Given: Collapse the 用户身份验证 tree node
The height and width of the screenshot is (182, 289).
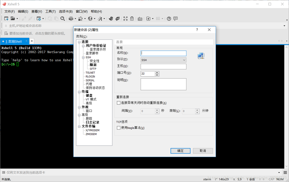Looking at the screenshot, I should [x=83, y=45].
